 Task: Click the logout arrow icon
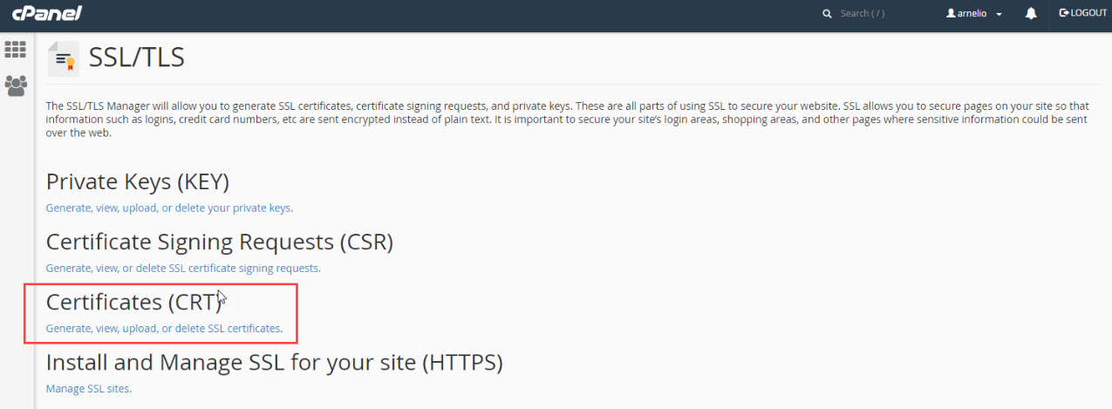coord(1063,13)
